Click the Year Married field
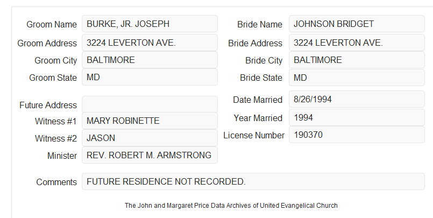The height and width of the screenshot is (218, 433). coord(357,118)
